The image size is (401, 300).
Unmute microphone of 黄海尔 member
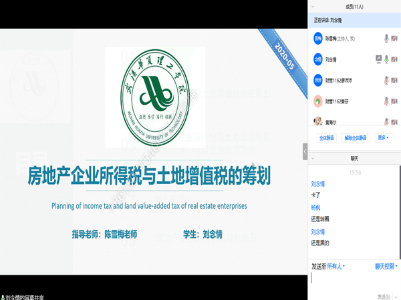[386, 122]
